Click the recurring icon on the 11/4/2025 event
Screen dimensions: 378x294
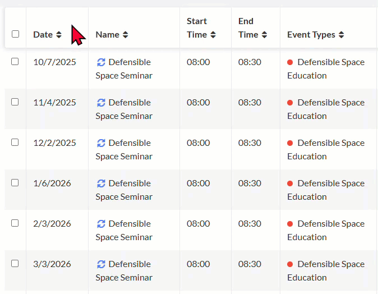point(101,103)
